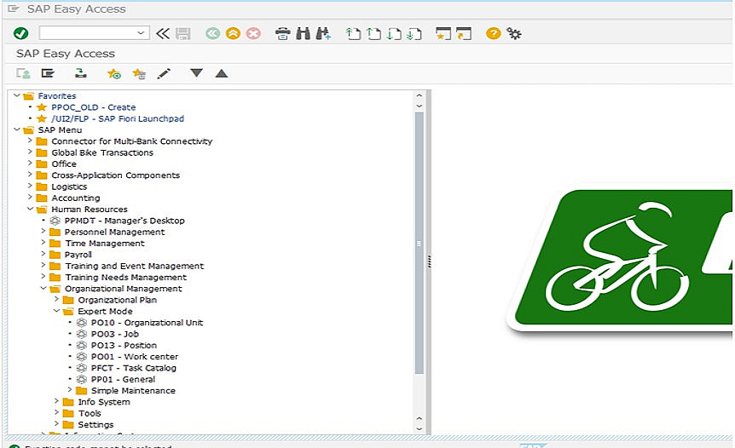735x448 pixels.
Task: Select PO13 - Position transaction
Action: 124,345
